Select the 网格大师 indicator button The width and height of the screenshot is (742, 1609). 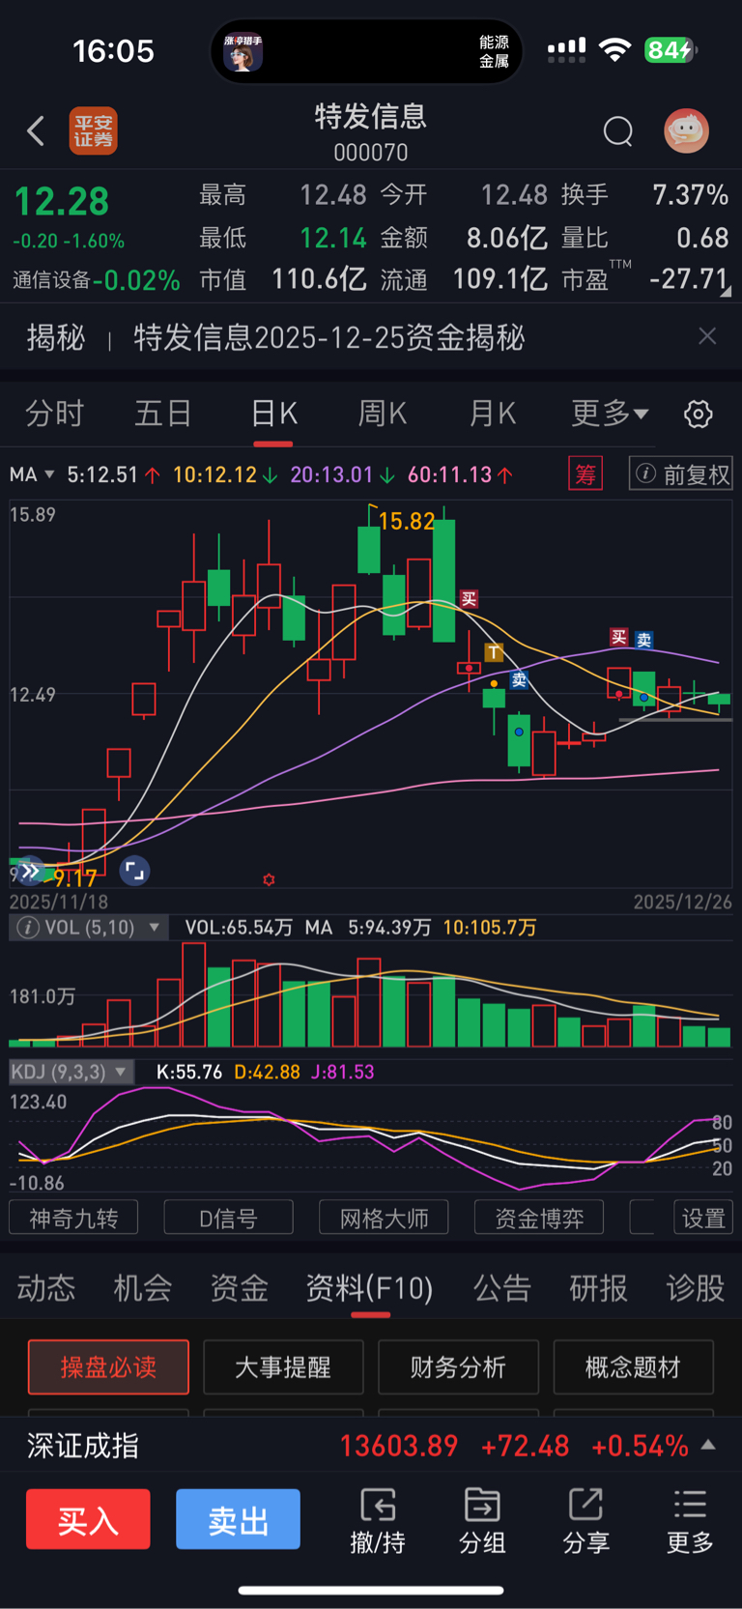(x=384, y=1218)
